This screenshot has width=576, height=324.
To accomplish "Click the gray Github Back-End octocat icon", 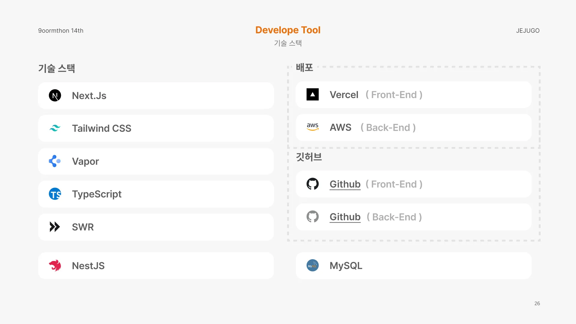I will 312,217.
